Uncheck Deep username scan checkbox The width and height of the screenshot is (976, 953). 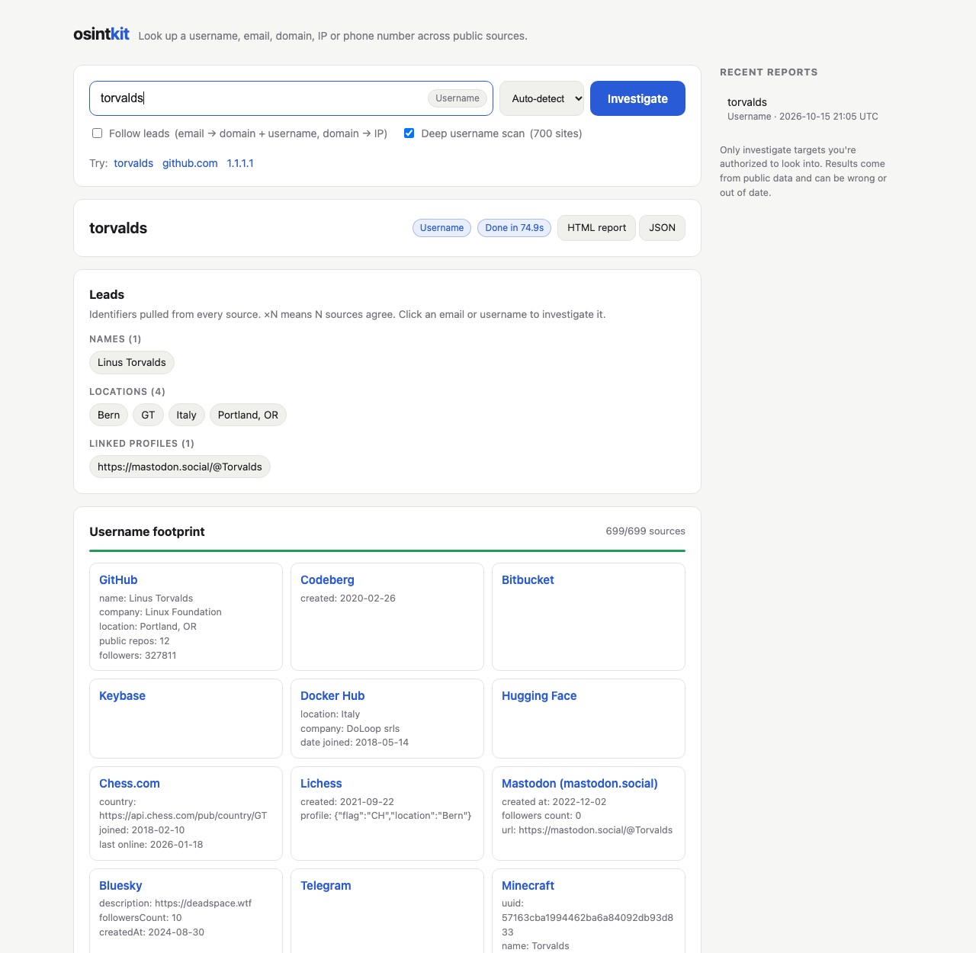coord(409,133)
